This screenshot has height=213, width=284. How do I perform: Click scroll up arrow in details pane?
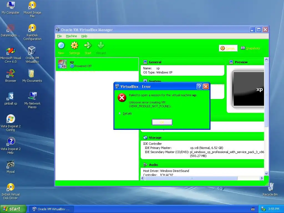point(266,59)
